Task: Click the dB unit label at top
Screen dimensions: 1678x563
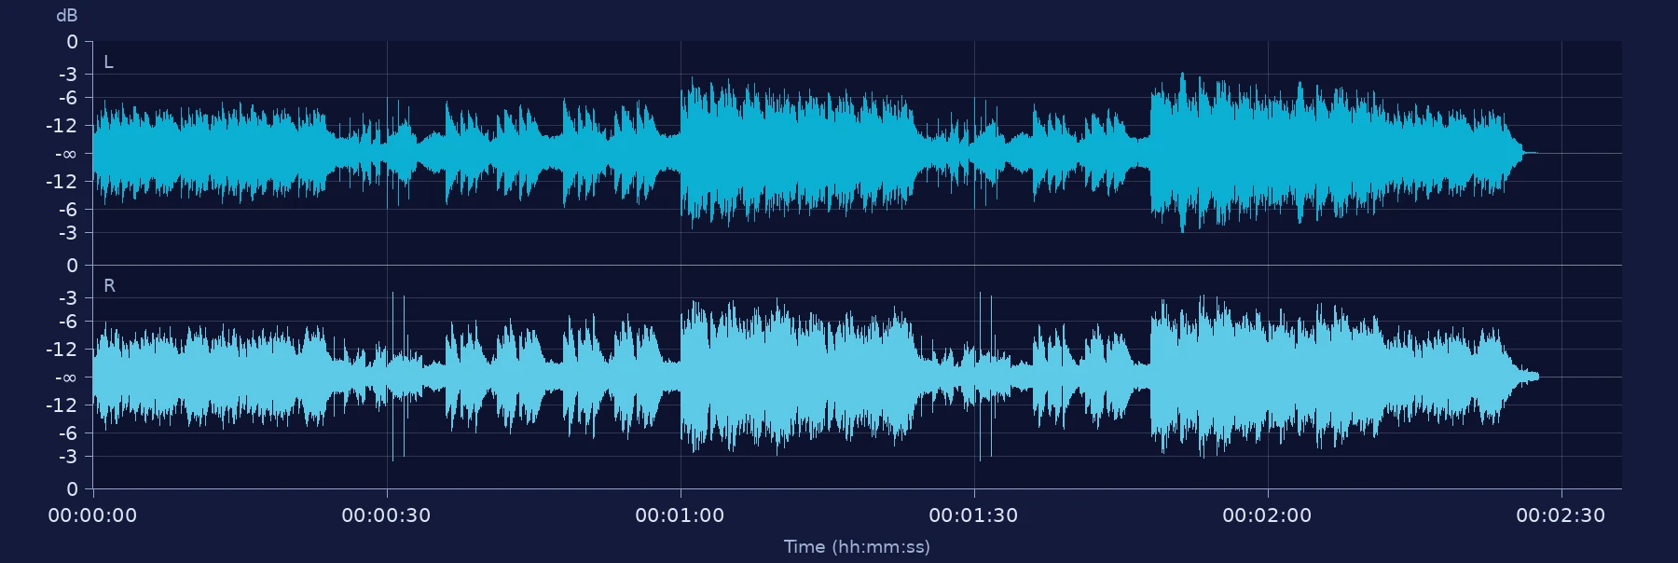Action: (x=67, y=16)
